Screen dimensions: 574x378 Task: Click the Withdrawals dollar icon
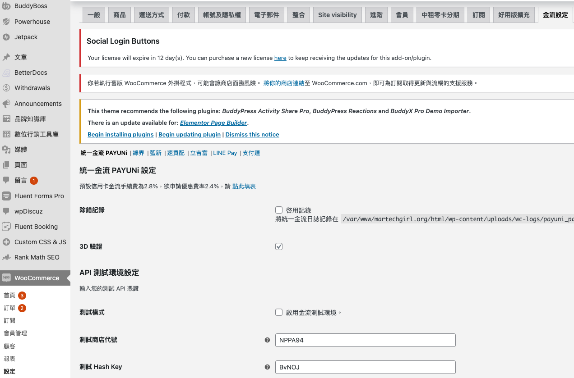(x=6, y=88)
